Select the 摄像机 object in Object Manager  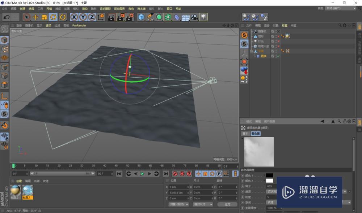pos(262,31)
